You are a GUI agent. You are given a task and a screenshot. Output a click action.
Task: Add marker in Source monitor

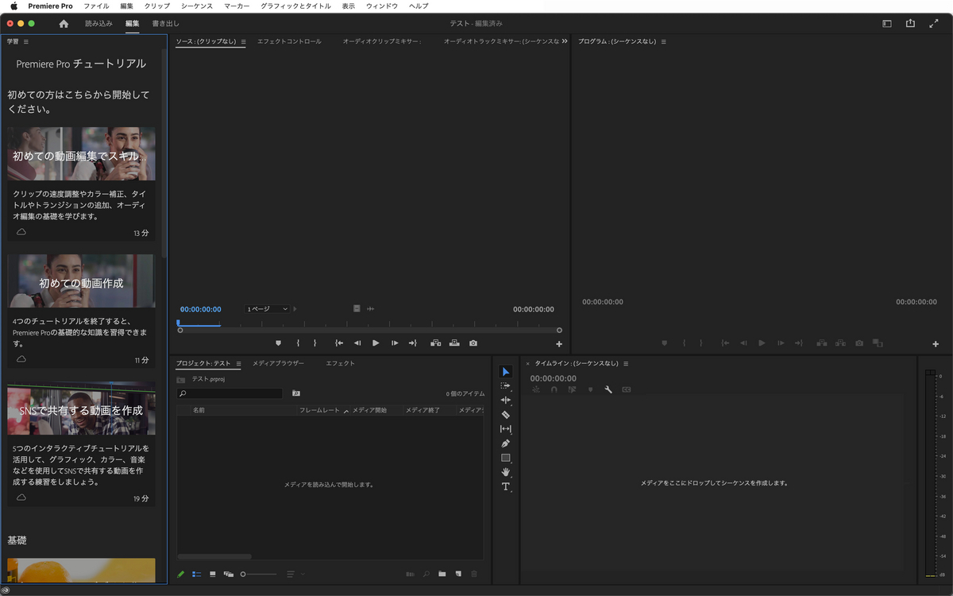coord(278,343)
